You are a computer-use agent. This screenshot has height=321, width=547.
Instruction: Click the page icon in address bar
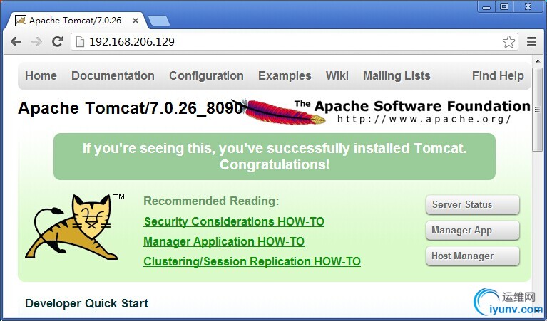pos(81,42)
